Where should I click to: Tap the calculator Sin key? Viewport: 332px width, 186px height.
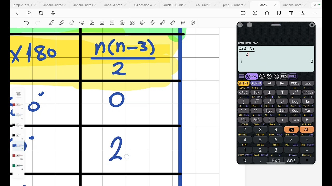282,111
